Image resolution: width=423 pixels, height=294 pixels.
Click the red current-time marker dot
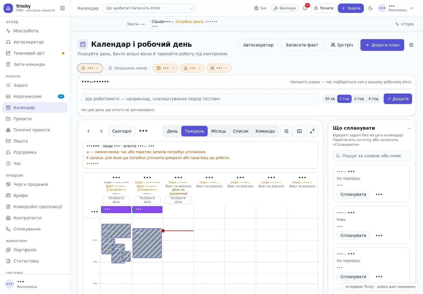coord(163,231)
